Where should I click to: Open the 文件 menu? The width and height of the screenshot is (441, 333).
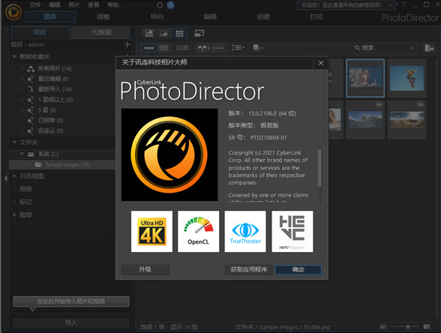[35, 4]
